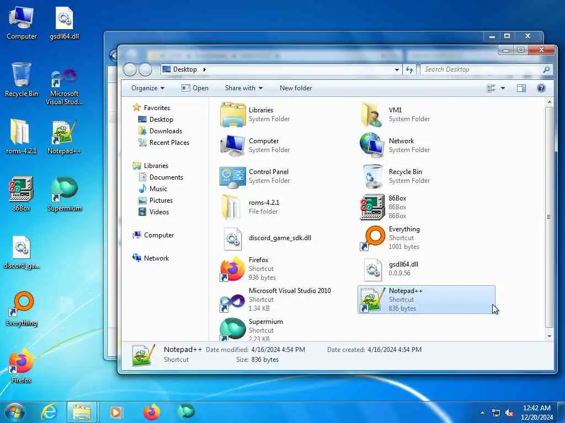The height and width of the screenshot is (423, 565).
Task: Open the view options dropdown arrow
Action: coord(503,88)
